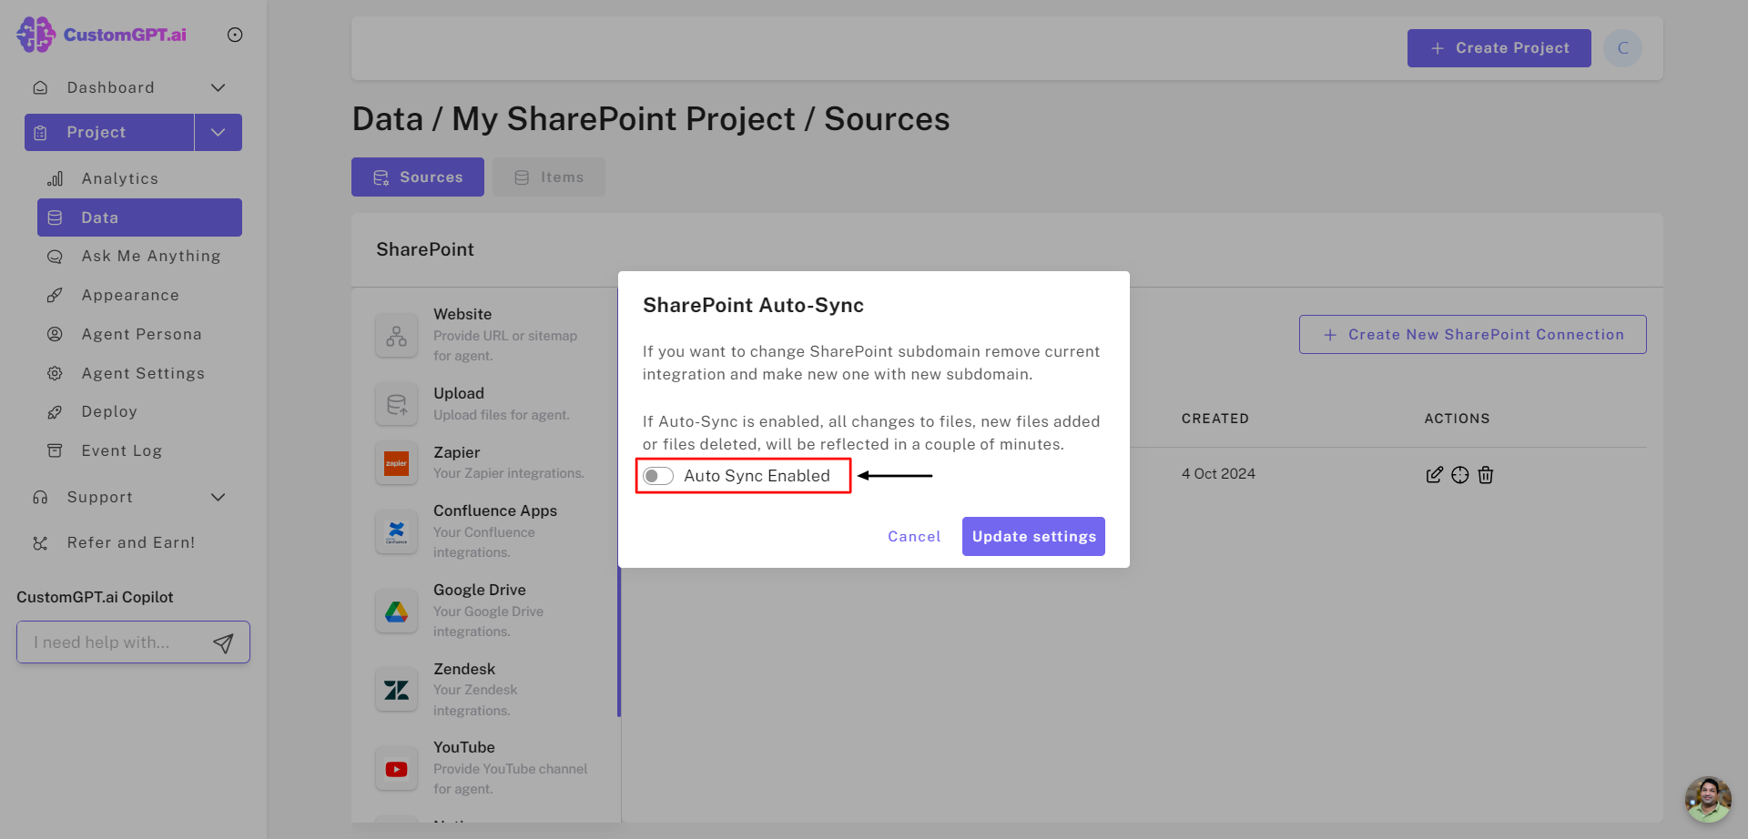Click Create New SharePoint Connection
The height and width of the screenshot is (839, 1748).
[1472, 335]
